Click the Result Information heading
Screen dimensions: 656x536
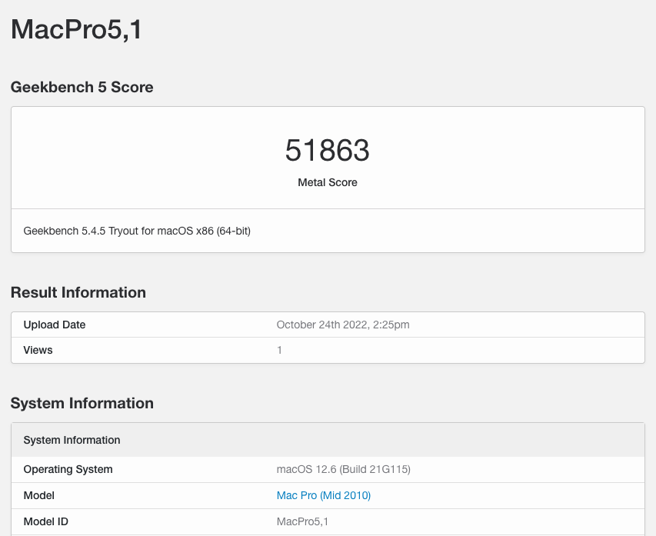[x=78, y=292]
